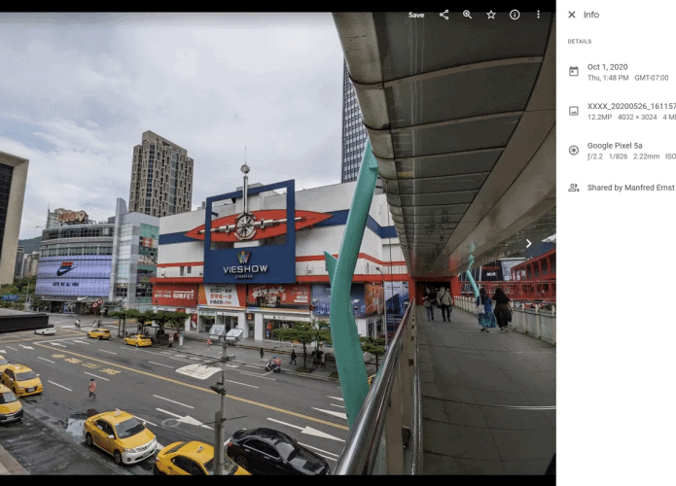Click the GMT-07:00 timezone text
The width and height of the screenshot is (676, 486).
pos(651,78)
